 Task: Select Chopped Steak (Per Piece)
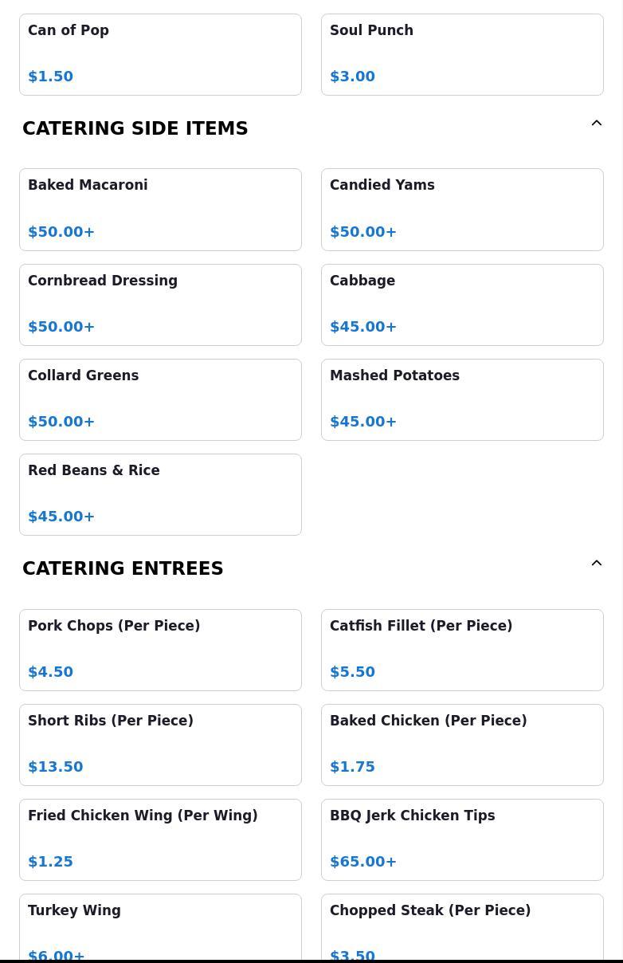(x=462, y=928)
